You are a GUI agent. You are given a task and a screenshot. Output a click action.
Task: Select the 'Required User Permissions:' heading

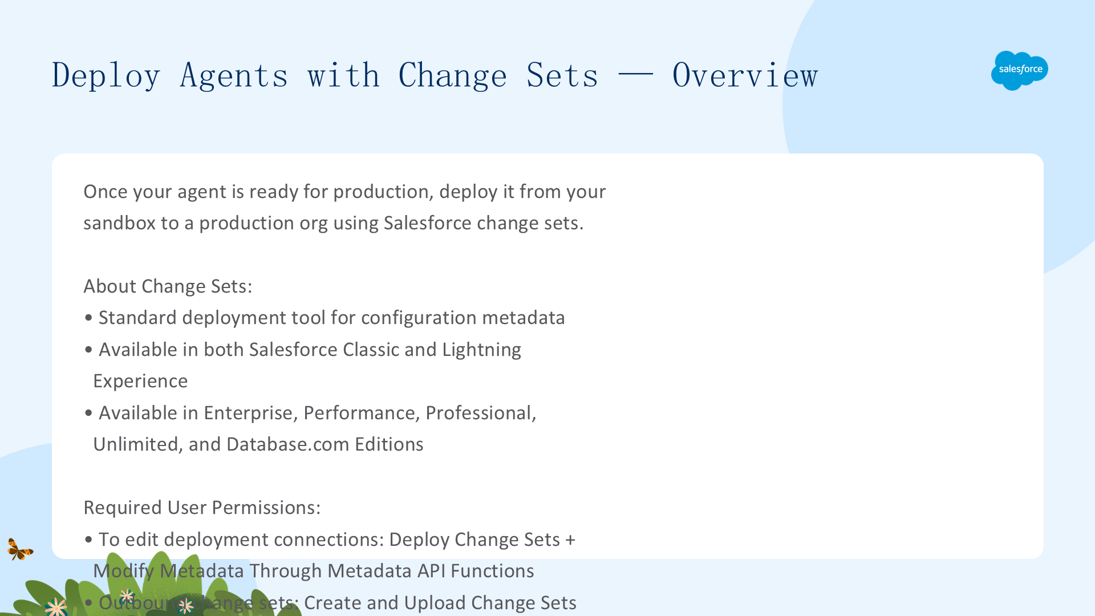202,508
